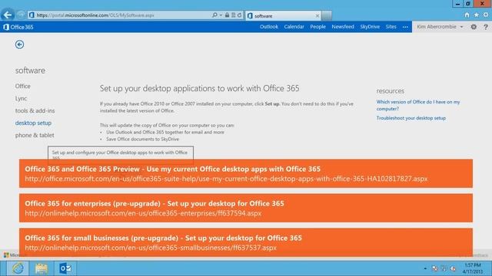Click 'Set up your desktop applications' heading
Screen dimensions: 492x276
[200, 88]
